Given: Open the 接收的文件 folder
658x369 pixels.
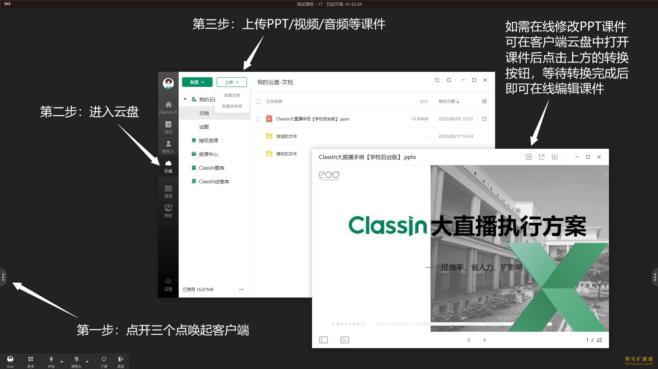Looking at the screenshot, I should 287,154.
